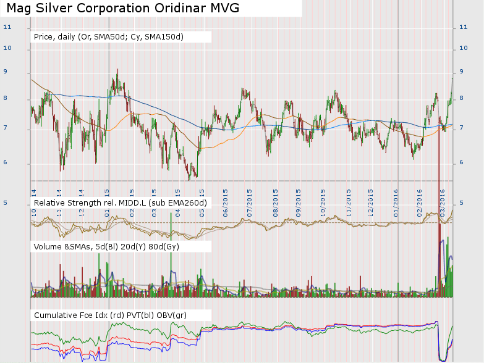
Task: Click price level 7 on left axis
Action: tap(5, 128)
